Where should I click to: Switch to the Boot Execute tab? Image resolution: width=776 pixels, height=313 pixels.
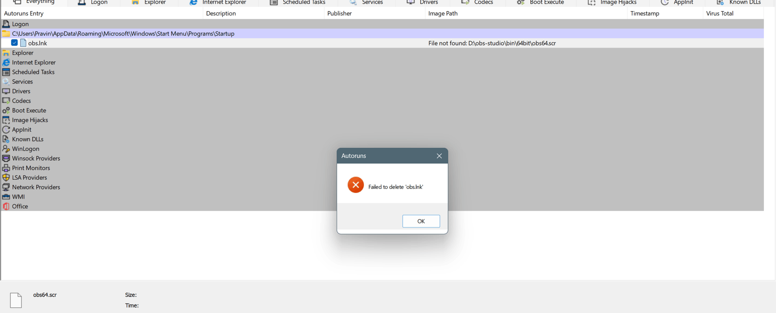click(x=540, y=2)
